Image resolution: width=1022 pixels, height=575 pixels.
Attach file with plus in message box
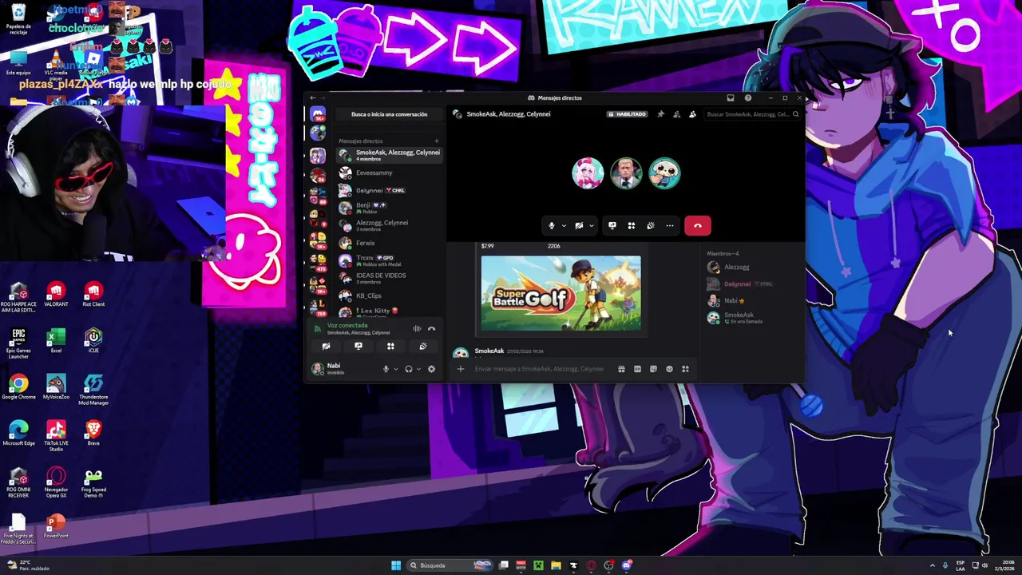[x=460, y=369]
